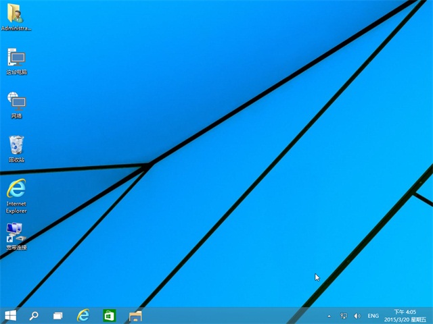Open Task View from the taskbar
Viewport: 433px width, 324px height.
(58, 315)
